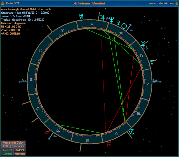
Task: Click the Des. descendant marker
Action: pos(157,81)
